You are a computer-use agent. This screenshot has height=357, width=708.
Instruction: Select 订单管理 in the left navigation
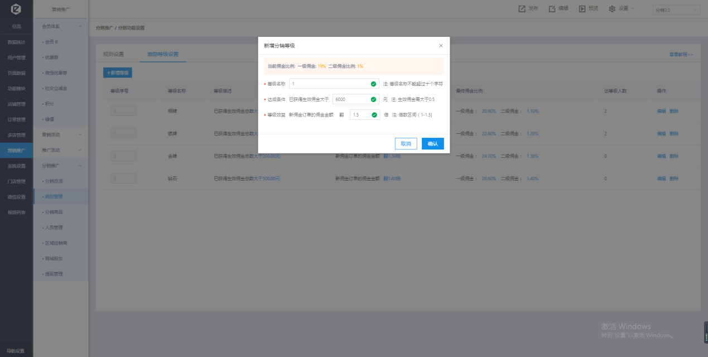[x=16, y=119]
